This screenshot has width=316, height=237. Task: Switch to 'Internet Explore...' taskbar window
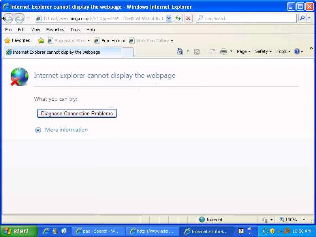(206, 231)
